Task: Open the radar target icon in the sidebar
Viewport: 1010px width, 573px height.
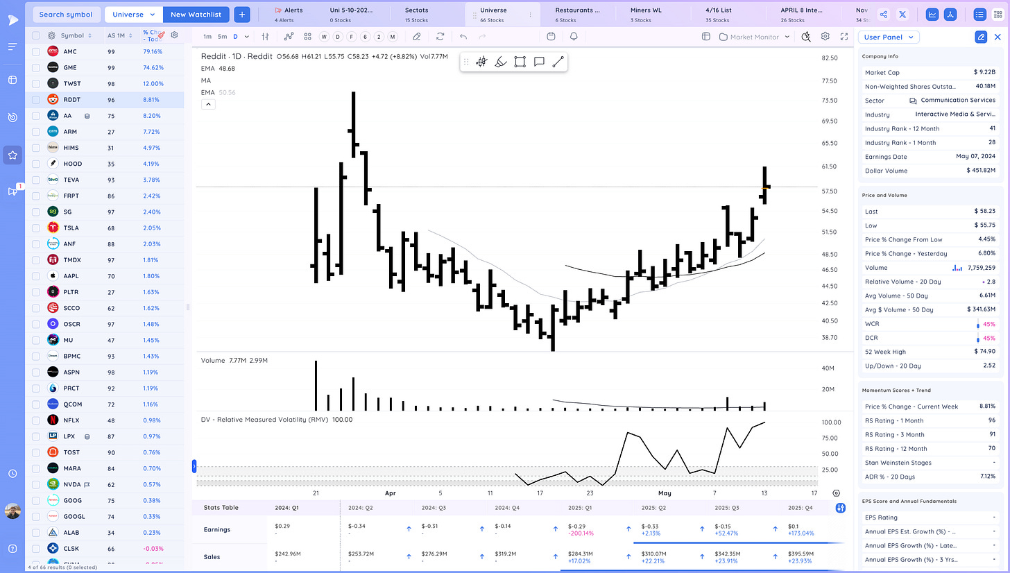Action: click(x=12, y=117)
